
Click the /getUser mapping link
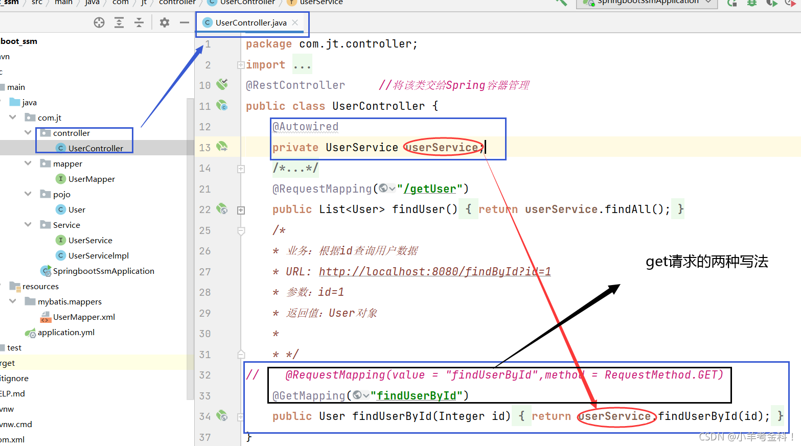429,189
